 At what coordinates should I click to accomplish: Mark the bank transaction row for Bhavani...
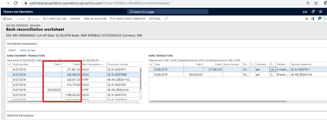point(151,75)
